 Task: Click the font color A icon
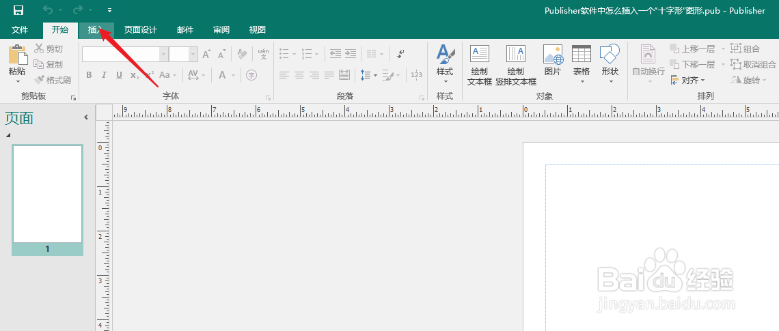tap(221, 75)
